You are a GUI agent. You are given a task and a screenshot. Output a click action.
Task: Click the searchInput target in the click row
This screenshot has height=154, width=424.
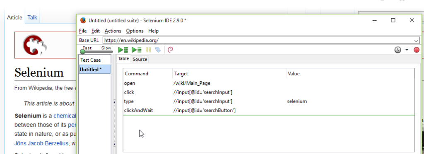pyautogui.click(x=203, y=92)
